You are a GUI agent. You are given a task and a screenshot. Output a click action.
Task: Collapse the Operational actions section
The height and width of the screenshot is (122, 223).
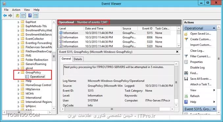pyautogui.click(x=214, y=28)
